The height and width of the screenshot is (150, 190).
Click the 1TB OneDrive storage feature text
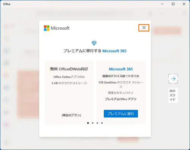(x=121, y=84)
